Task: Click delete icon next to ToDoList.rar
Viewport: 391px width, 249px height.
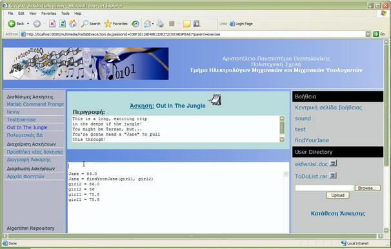Action: click(x=333, y=175)
